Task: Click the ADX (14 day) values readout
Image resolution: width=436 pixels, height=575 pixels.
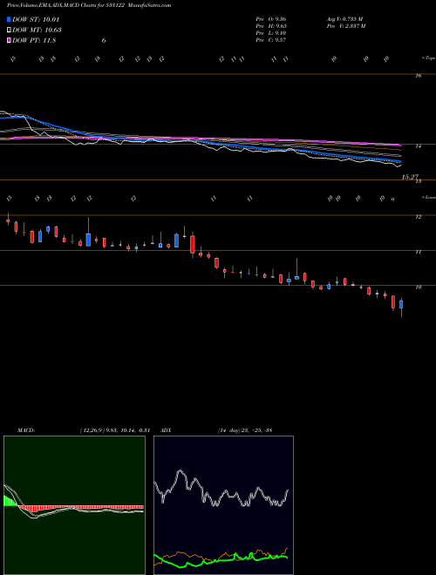Action: [244, 430]
